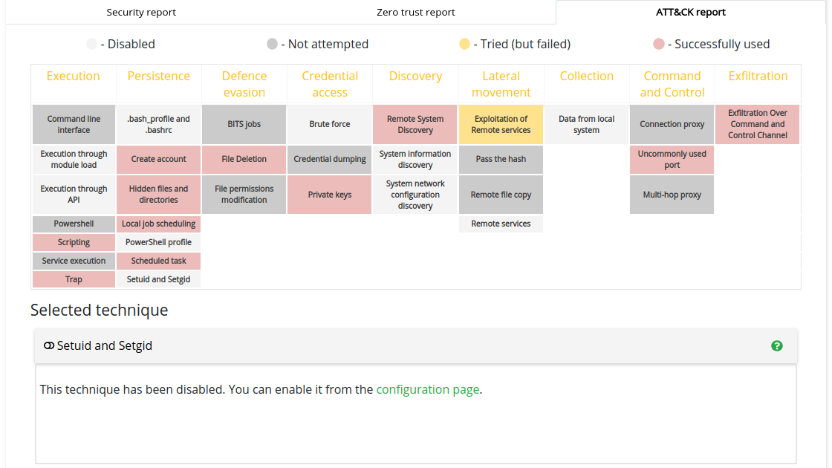
Task: Choose the Scheduled task technique
Action: [x=158, y=261]
